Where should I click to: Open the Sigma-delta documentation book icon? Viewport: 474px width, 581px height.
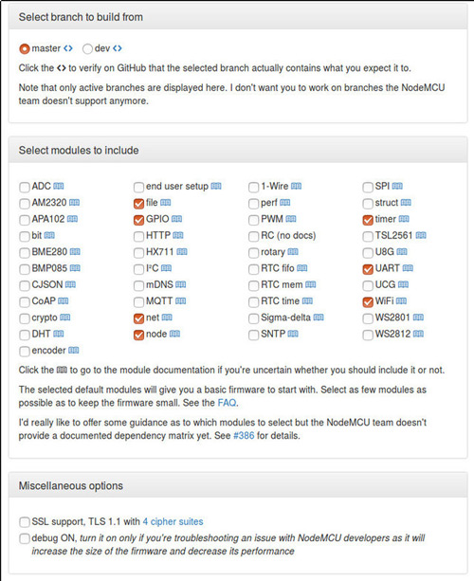tap(319, 318)
